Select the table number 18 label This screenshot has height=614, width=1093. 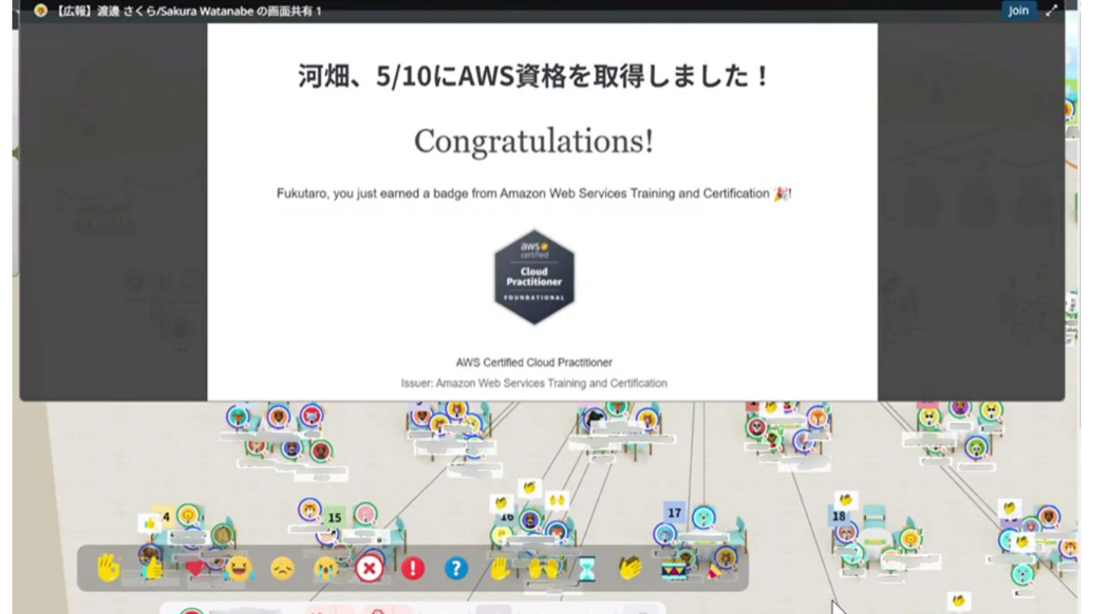[839, 516]
